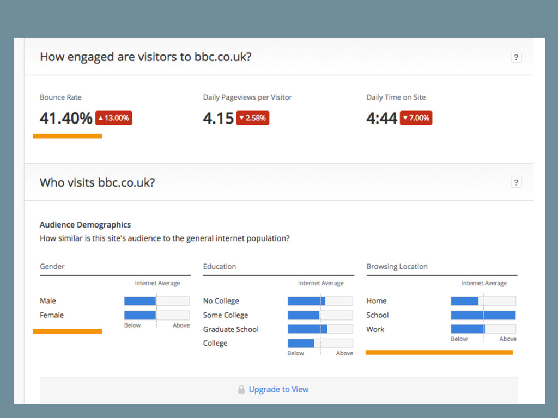The width and height of the screenshot is (558, 418).
Task: Click the Below label under Browsing Location chart
Action: pos(459,339)
